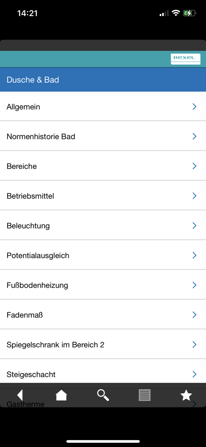Tap the battery charging indicator
This screenshot has height=447, width=206.
click(x=189, y=13)
